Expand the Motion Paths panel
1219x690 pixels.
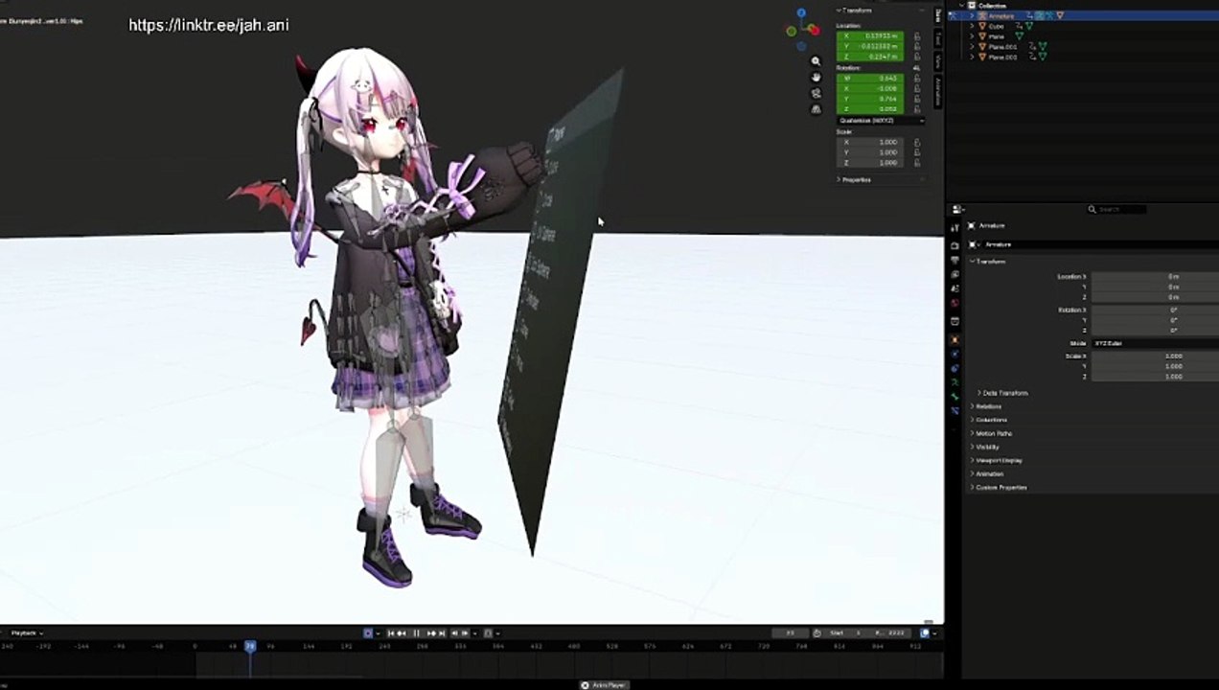point(992,433)
